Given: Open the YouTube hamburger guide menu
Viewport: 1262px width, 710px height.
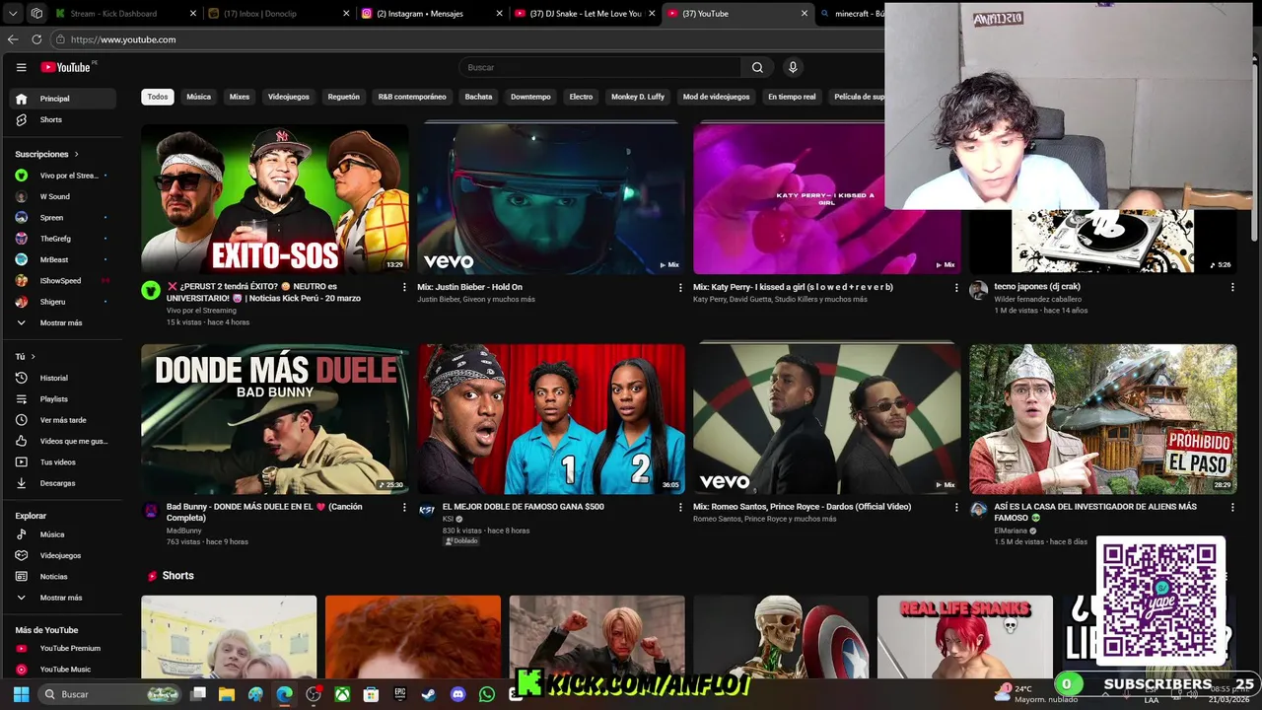Looking at the screenshot, I should coord(21,67).
